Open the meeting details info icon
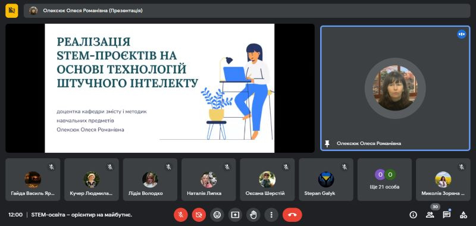The height and width of the screenshot is (226, 476). (413, 215)
